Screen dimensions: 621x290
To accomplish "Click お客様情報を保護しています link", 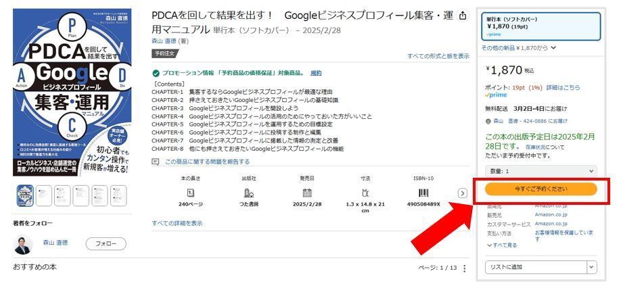I will (x=564, y=236).
